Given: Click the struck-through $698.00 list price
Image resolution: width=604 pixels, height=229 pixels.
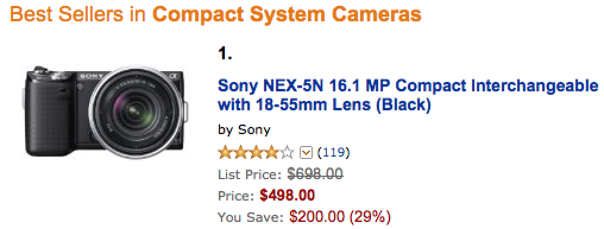Looking at the screenshot, I should tap(315, 174).
